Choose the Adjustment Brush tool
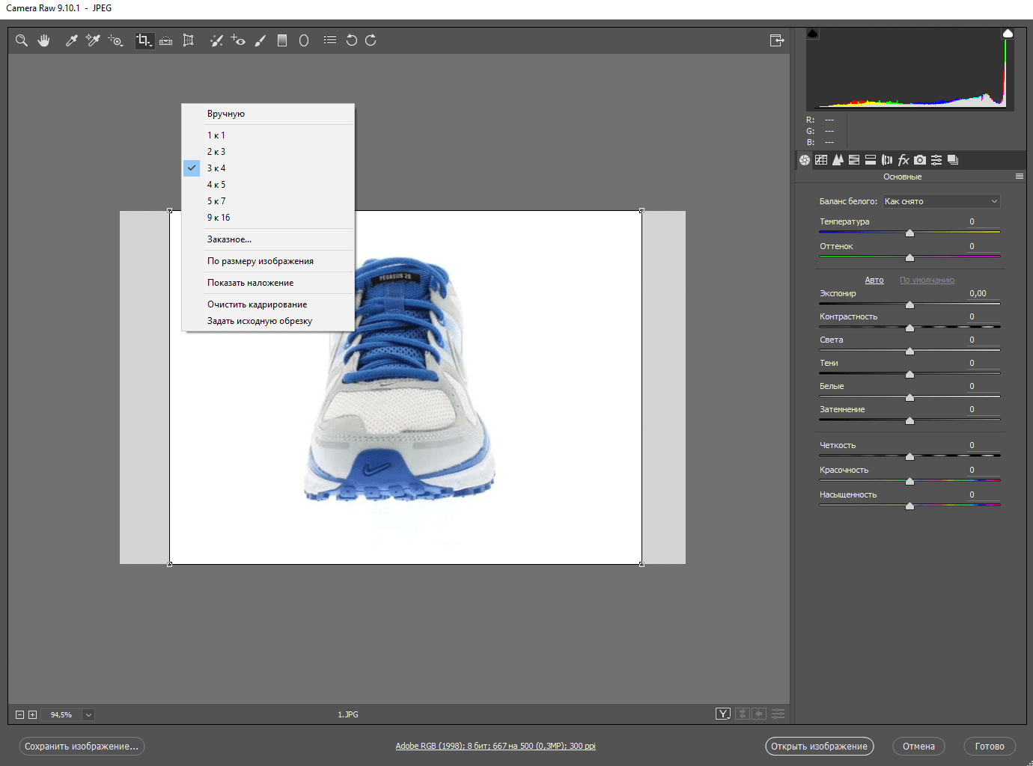Screen dimensions: 1033x766 coord(260,40)
